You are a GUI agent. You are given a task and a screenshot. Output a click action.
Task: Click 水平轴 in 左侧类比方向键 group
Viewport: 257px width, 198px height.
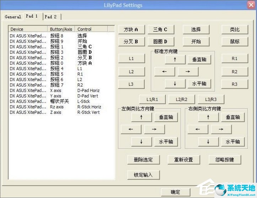166,142
